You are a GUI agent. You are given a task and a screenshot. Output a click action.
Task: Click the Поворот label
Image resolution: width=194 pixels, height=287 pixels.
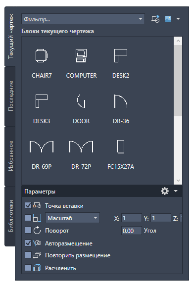[57, 231]
